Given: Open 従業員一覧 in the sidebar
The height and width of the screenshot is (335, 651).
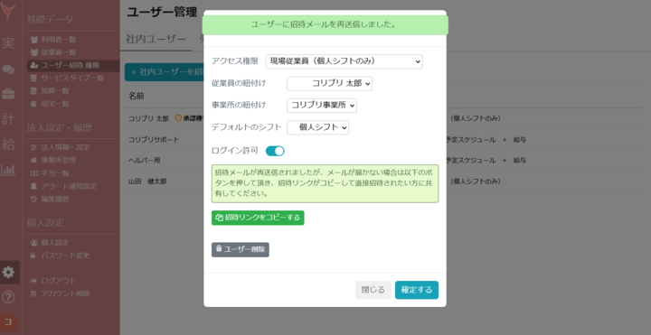Looking at the screenshot, I should coord(53,52).
